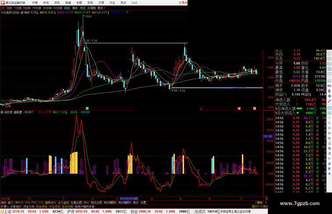The width and height of the screenshot is (332, 214).
Task: Click the 2022/03/03 date marker
Action: 129,199
